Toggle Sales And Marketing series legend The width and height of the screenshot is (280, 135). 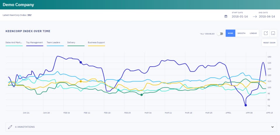click(14, 43)
